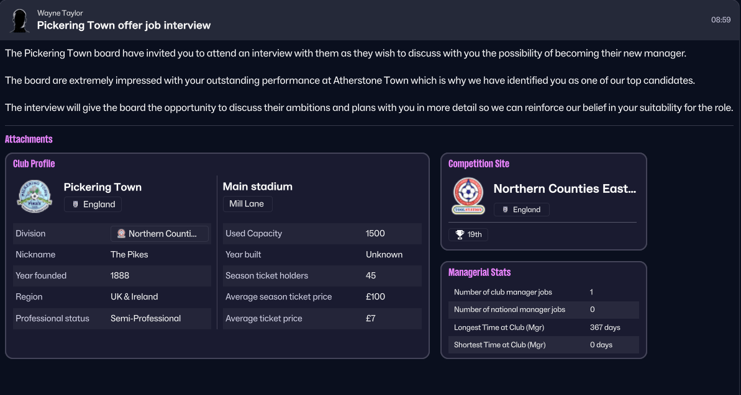Select the Pickering Town club name
Viewport: 741px width, 395px height.
(102, 187)
